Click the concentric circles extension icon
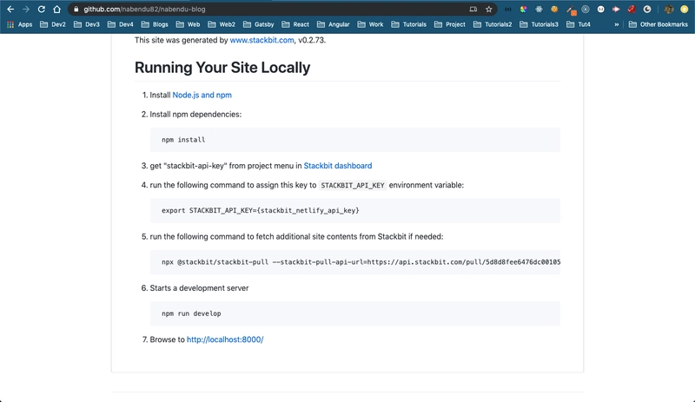The image size is (695, 402). (586, 9)
